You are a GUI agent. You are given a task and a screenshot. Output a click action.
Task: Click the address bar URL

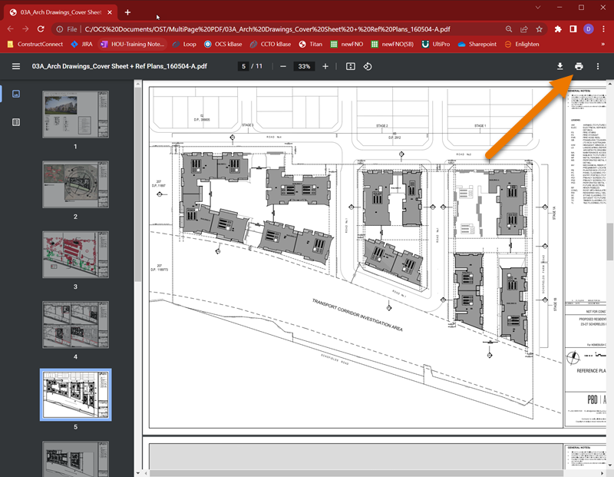(x=267, y=29)
